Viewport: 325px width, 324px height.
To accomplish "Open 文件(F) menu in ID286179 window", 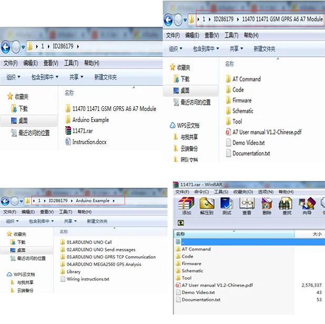I will pos(11,63).
